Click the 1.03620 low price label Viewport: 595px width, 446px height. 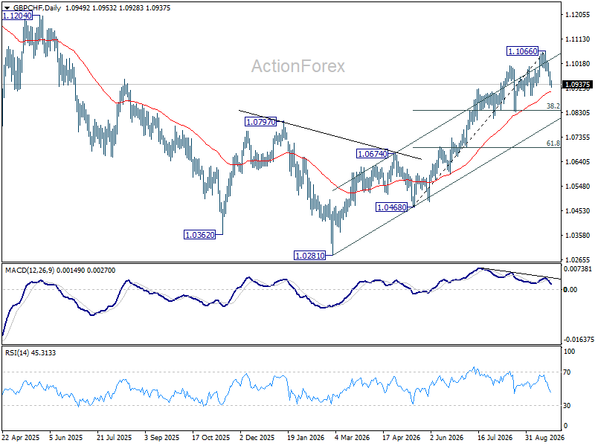(x=199, y=235)
